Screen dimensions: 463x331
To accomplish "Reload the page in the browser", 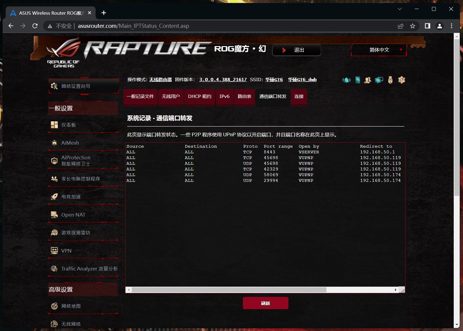I will (x=35, y=26).
